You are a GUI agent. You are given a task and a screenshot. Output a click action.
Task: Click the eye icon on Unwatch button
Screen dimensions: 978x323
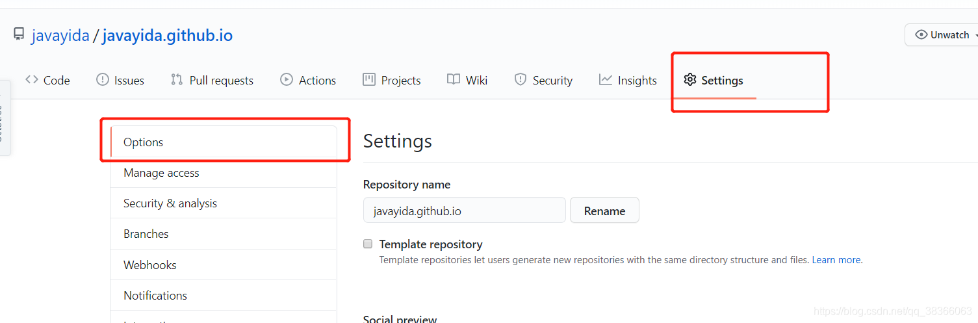pyautogui.click(x=921, y=35)
